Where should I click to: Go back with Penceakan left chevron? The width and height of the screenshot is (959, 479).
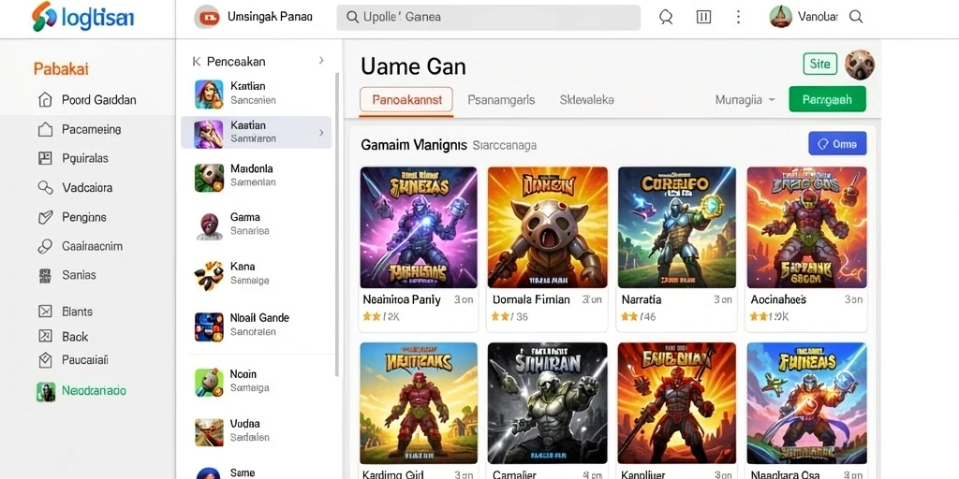click(197, 61)
